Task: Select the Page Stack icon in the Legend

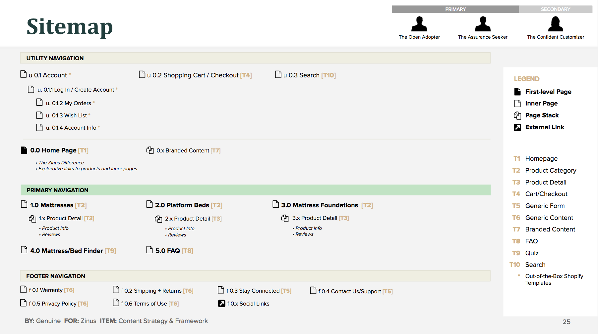Action: [x=517, y=115]
